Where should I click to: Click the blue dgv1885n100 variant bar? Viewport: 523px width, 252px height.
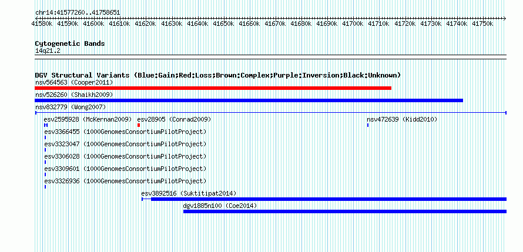(345, 211)
